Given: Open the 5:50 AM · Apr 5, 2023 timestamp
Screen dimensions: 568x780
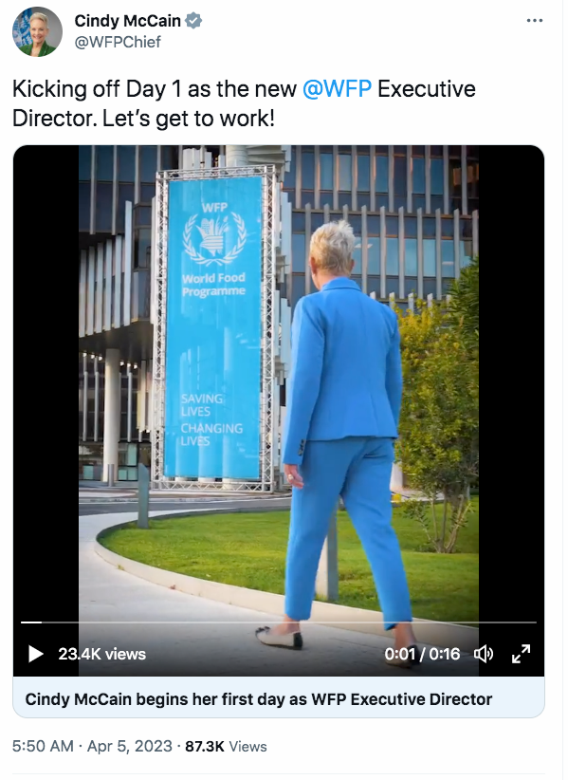Looking at the screenshot, I should coord(92,746).
